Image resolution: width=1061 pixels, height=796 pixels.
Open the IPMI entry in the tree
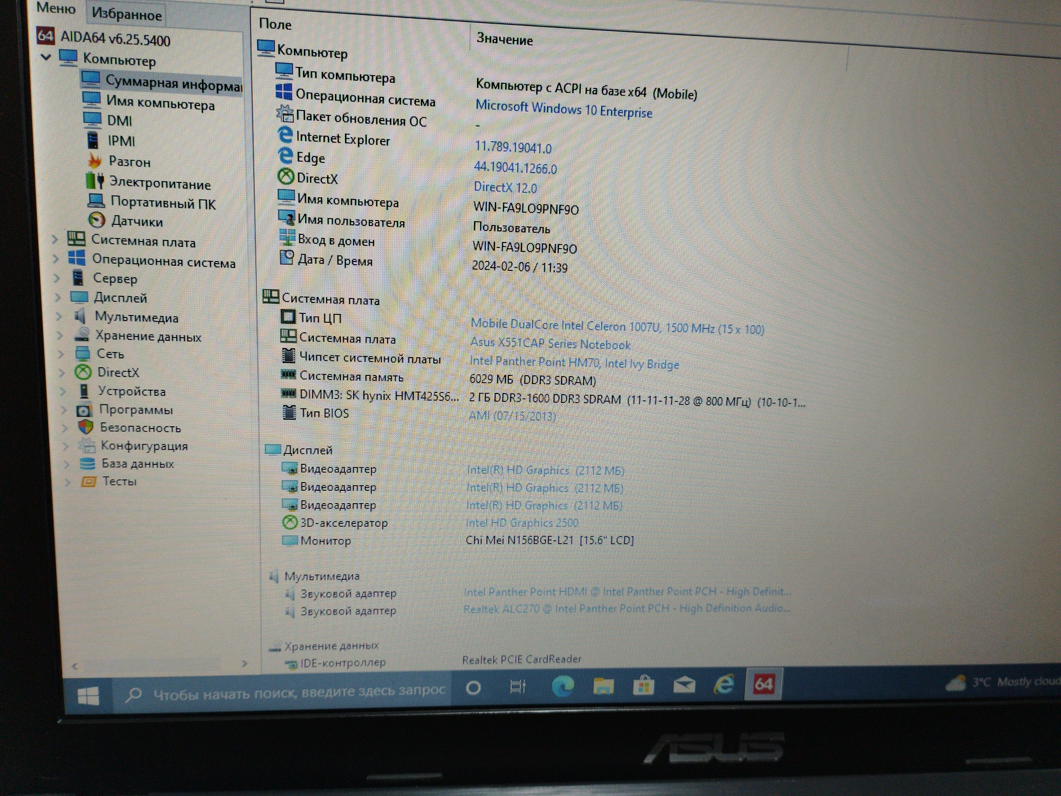coord(121,141)
